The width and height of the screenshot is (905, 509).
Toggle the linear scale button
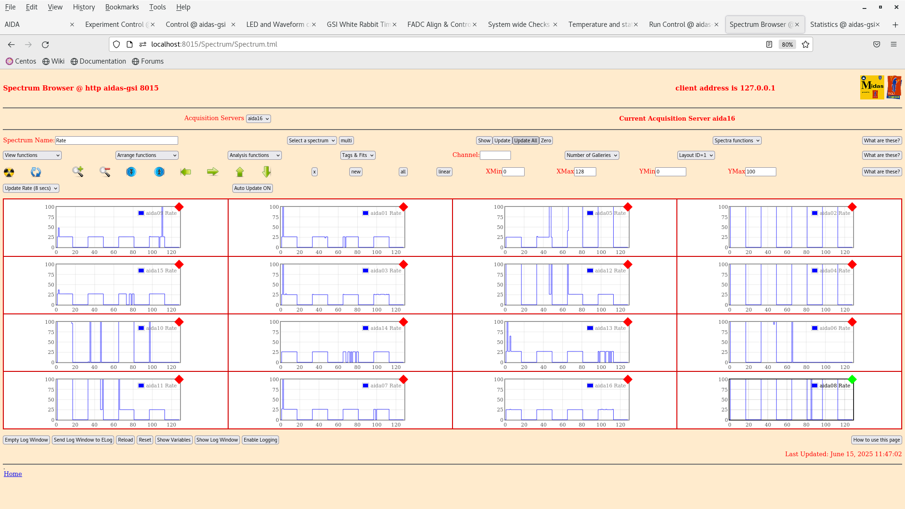tap(444, 172)
